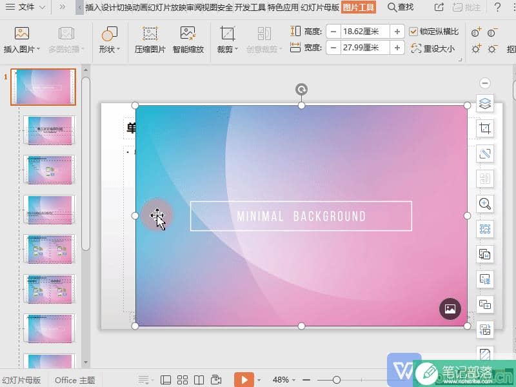Click the magnifier zoom icon beside picture
Screen dimensions: 516x387
click(485, 204)
